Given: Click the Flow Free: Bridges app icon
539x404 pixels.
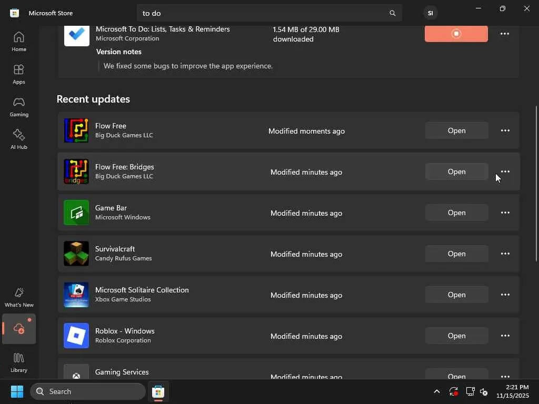Looking at the screenshot, I should 76,171.
